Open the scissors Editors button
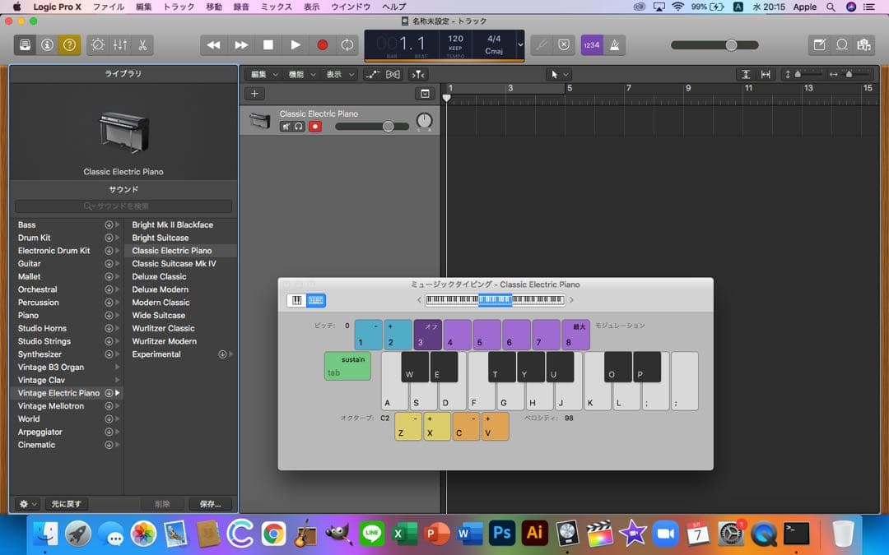Screen dimensions: 889x555 pos(142,45)
